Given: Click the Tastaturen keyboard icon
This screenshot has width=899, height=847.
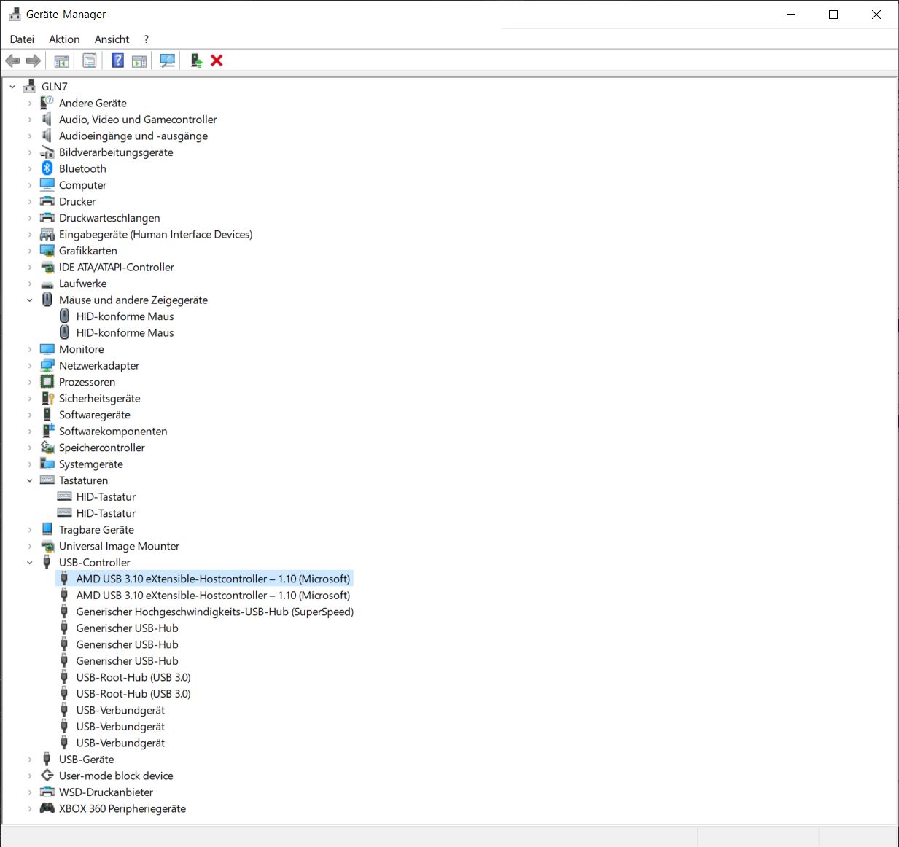Looking at the screenshot, I should tap(47, 480).
